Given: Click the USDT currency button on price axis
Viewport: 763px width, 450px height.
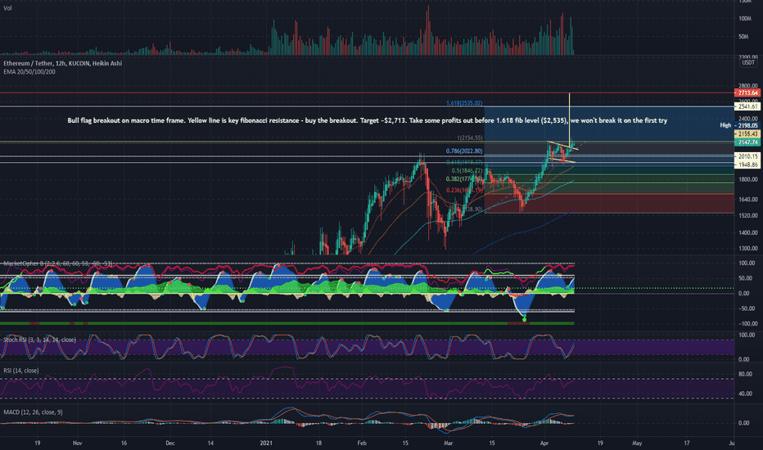Looking at the screenshot, I should pyautogui.click(x=748, y=63).
